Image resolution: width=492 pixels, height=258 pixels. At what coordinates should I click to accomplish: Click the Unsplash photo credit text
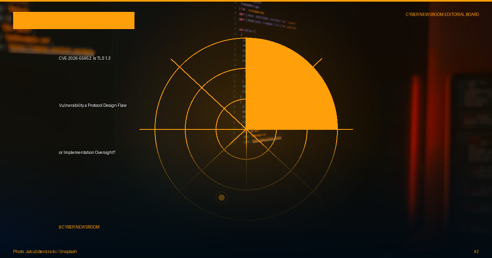(45, 251)
